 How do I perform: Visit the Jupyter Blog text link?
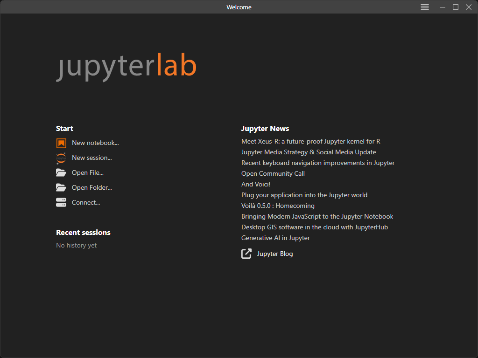(x=275, y=254)
